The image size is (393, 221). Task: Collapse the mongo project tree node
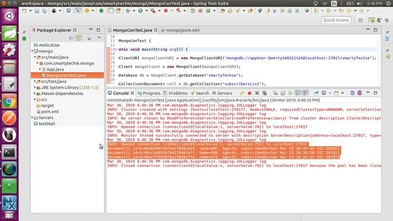click(33, 51)
